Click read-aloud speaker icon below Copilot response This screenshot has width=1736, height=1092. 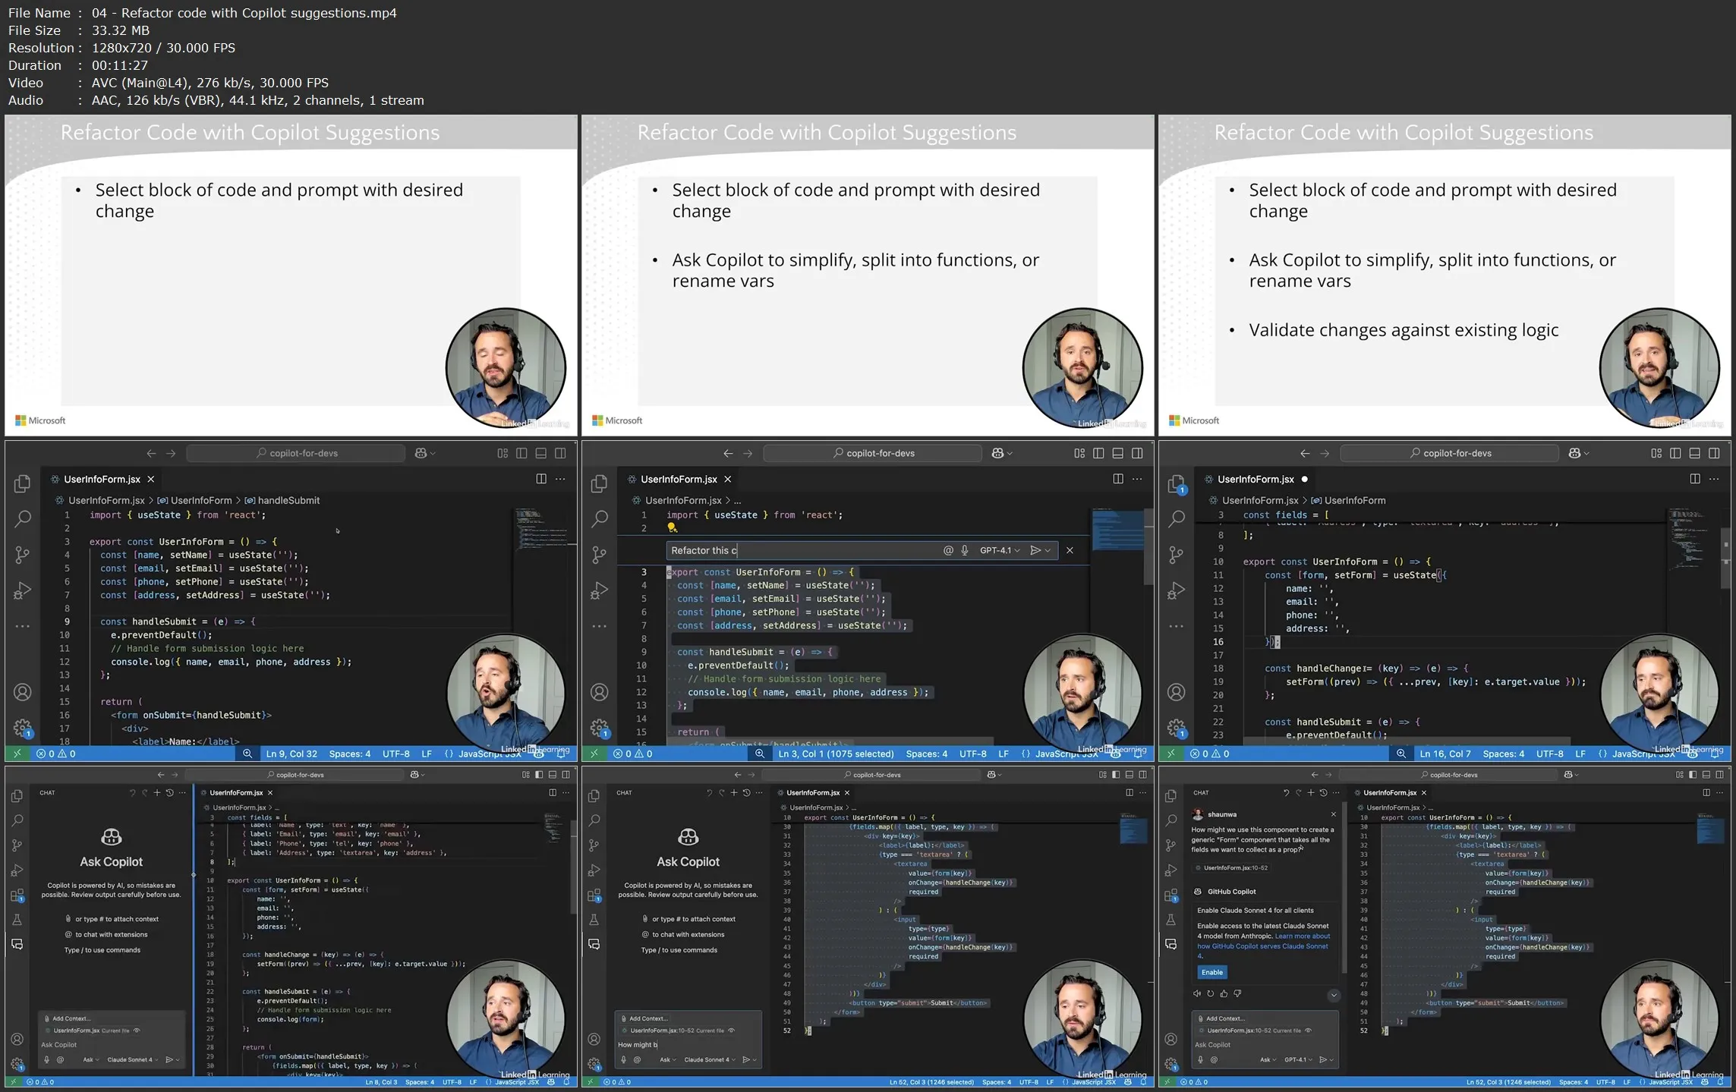[x=1197, y=993]
